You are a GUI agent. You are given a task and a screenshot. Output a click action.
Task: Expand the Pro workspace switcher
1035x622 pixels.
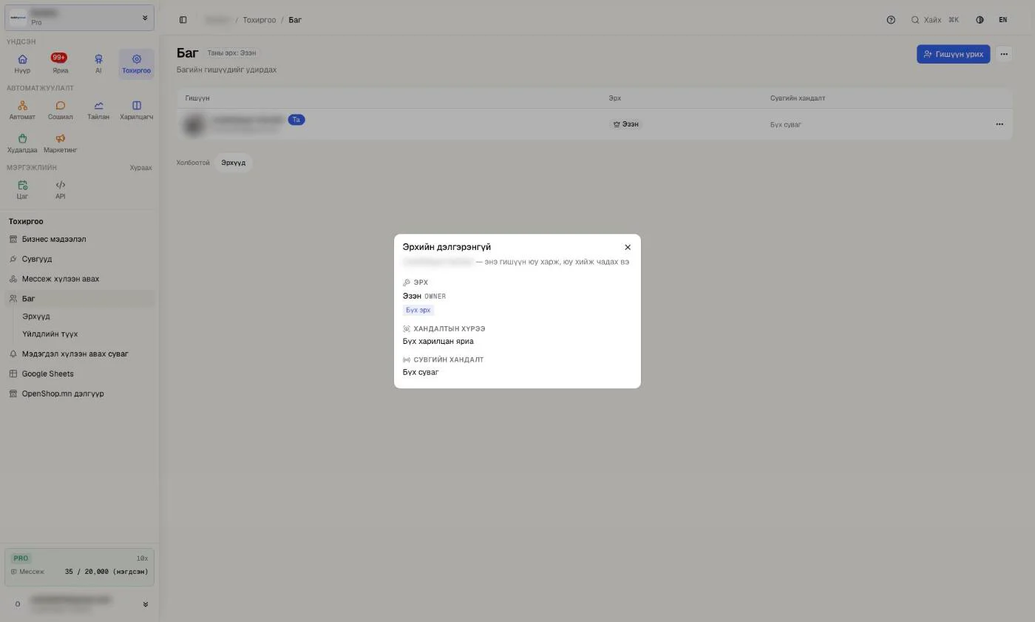79,18
